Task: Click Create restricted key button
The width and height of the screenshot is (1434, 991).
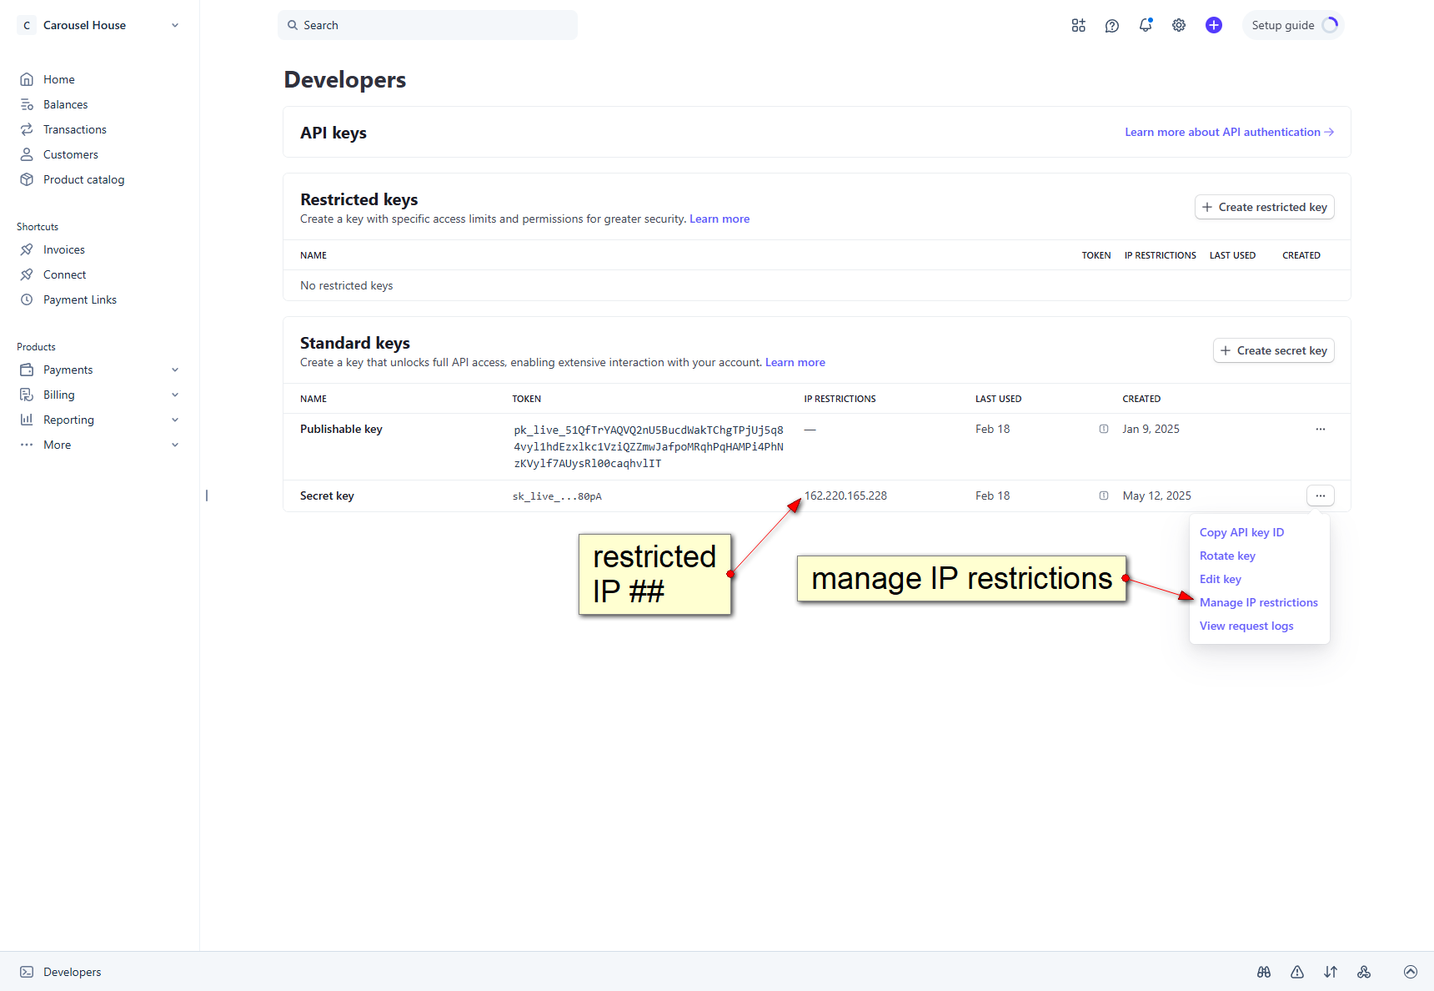Action: [x=1264, y=207]
